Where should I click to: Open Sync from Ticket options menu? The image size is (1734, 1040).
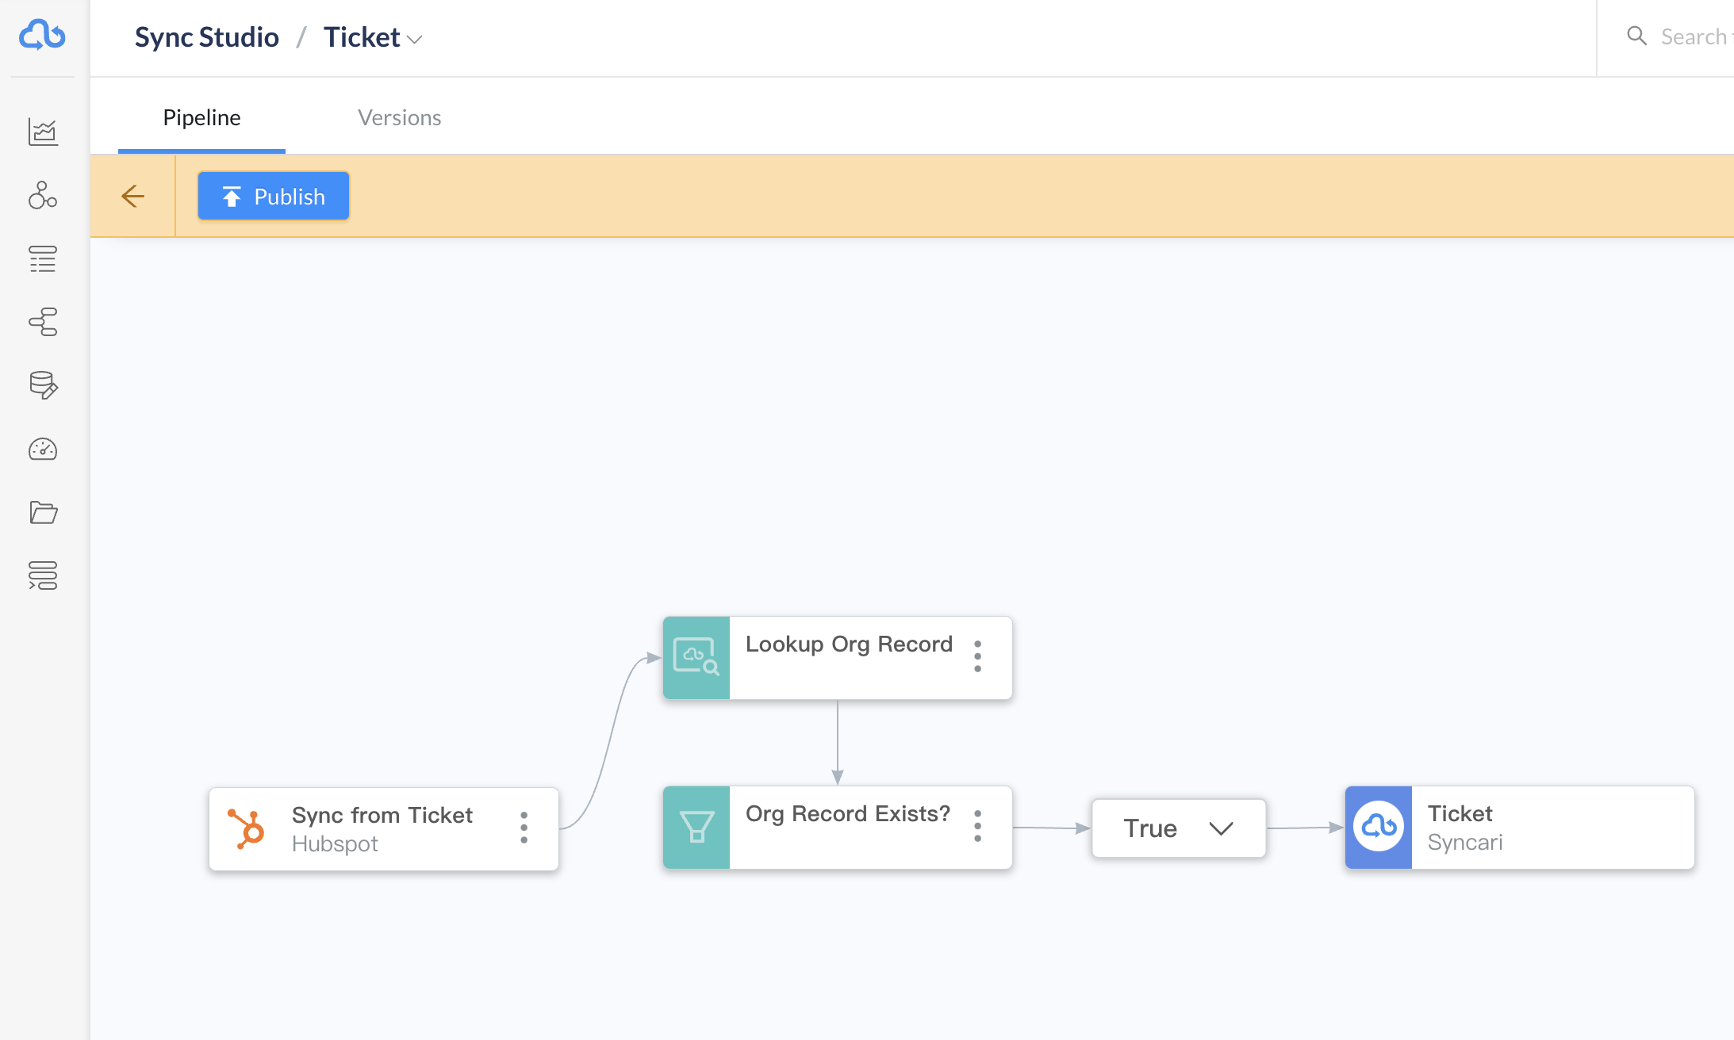[x=524, y=828]
